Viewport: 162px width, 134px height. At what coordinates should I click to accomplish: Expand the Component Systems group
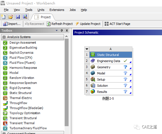(x=4, y=133)
